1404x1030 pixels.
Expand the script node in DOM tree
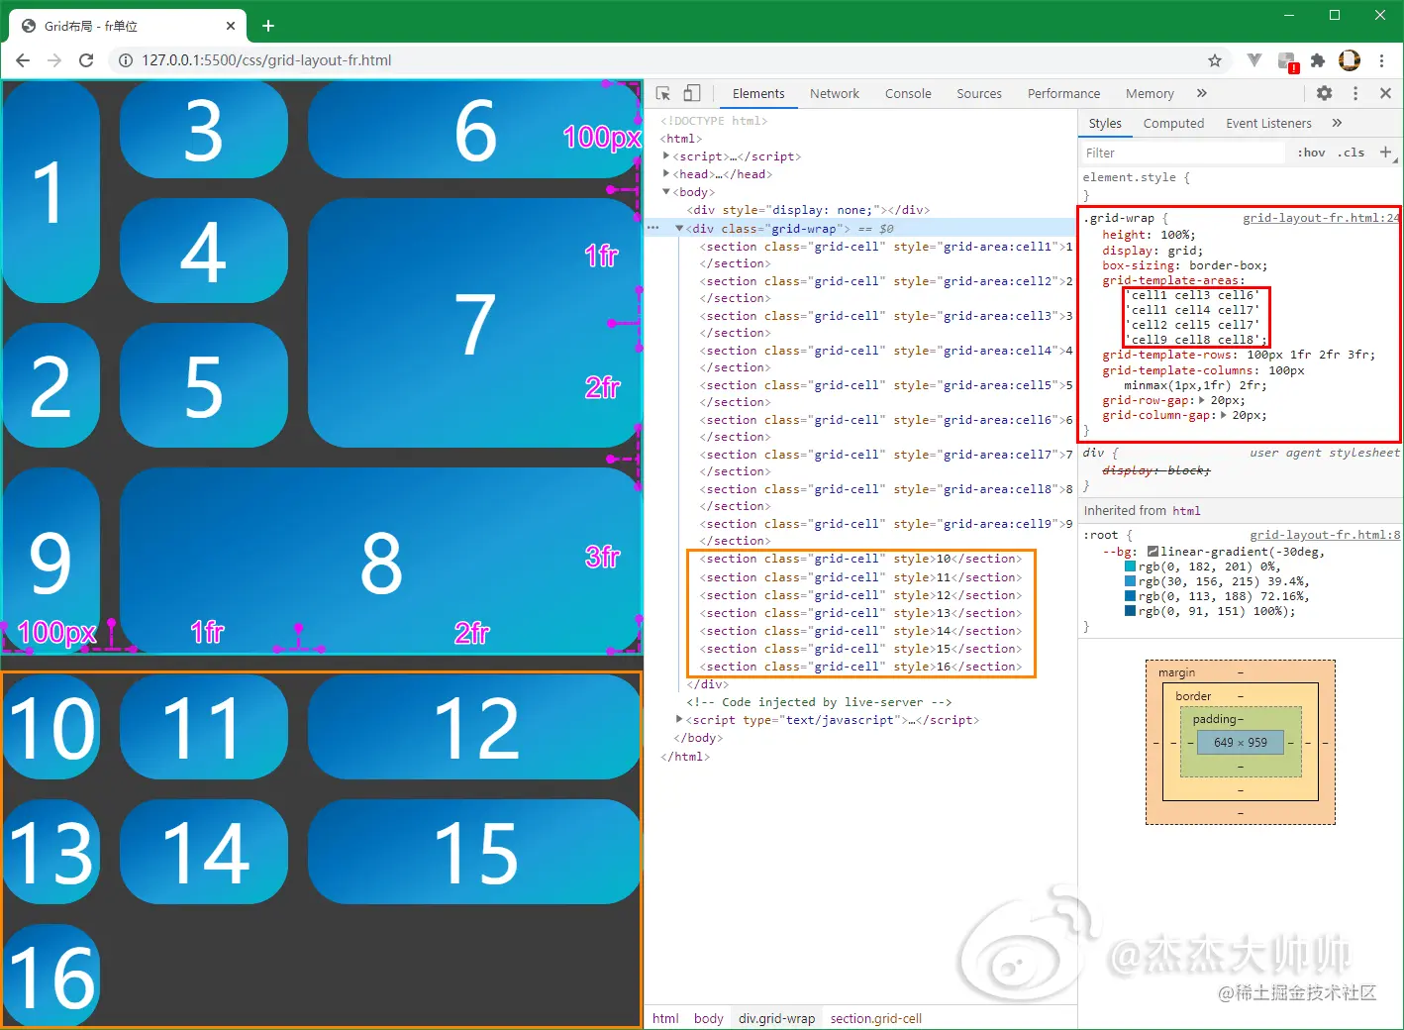[666, 155]
